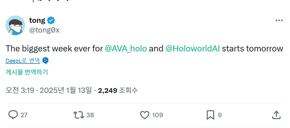Click the like count 109
290x128 pixels.
(157, 115)
